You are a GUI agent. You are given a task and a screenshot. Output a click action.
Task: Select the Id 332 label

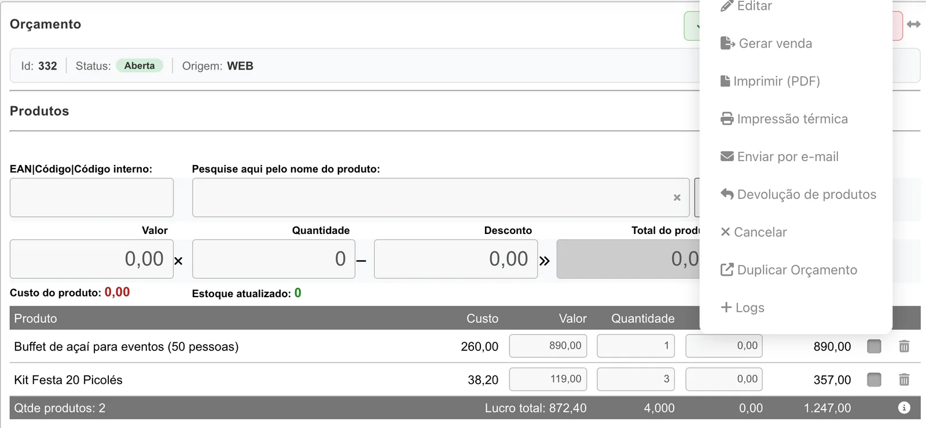(x=39, y=66)
